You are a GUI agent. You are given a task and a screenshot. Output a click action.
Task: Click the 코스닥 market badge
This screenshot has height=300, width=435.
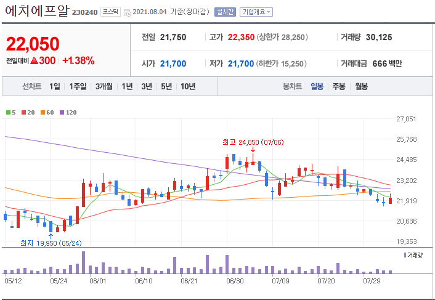(x=110, y=12)
